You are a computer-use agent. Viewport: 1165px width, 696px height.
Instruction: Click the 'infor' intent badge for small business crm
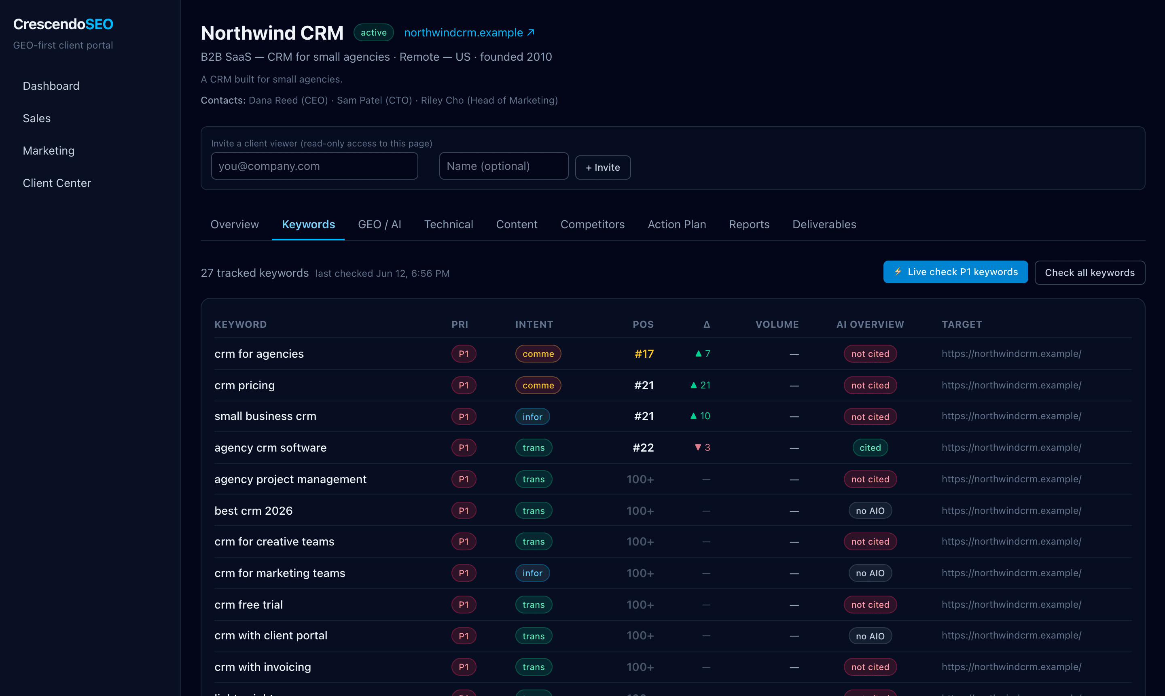pyautogui.click(x=532, y=416)
